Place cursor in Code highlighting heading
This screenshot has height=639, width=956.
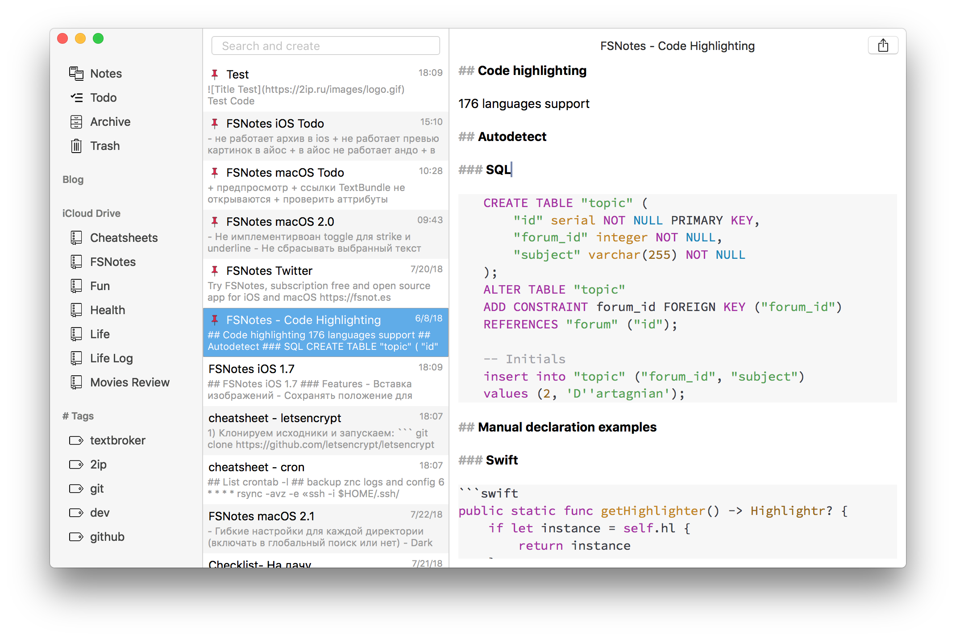[532, 71]
